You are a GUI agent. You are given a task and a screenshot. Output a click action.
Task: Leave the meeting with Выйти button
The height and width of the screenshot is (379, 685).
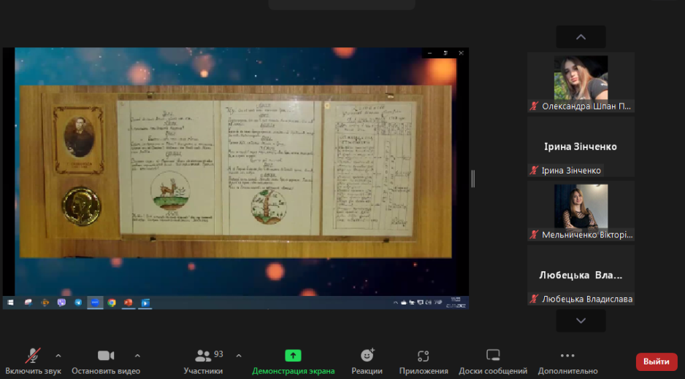tap(656, 362)
